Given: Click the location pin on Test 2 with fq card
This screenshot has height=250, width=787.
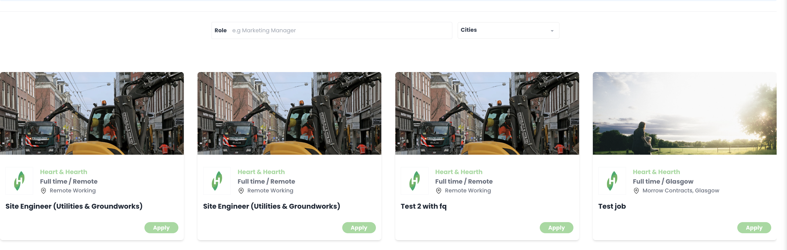Looking at the screenshot, I should 438,191.
